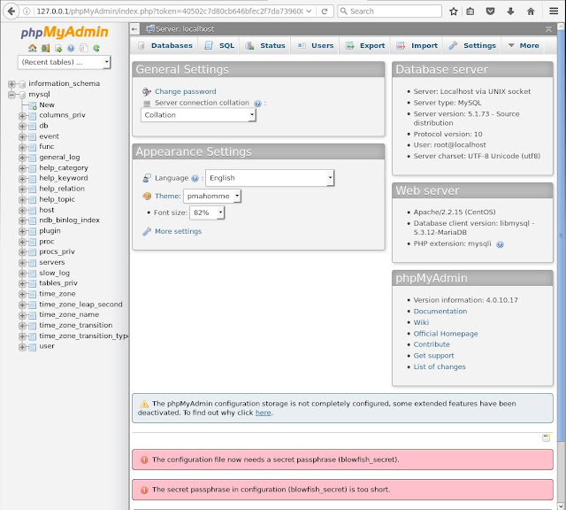Open the More settings link
This screenshot has height=510, width=566.
179,231
